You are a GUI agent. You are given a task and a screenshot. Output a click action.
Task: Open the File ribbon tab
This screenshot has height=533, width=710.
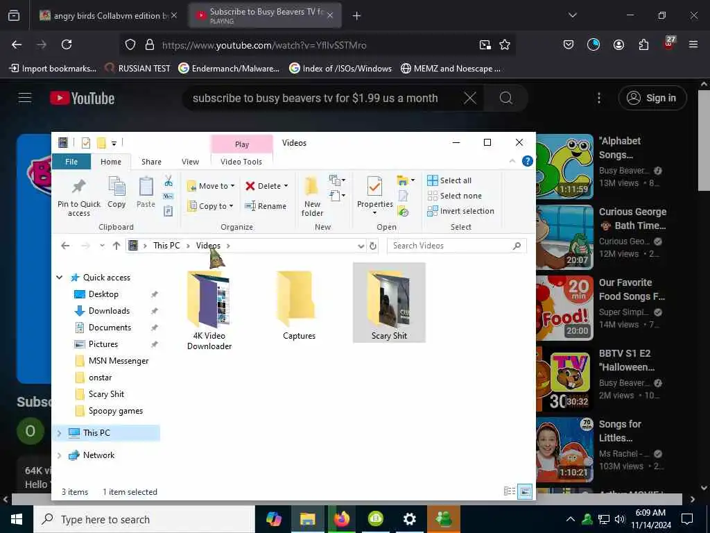click(x=71, y=162)
